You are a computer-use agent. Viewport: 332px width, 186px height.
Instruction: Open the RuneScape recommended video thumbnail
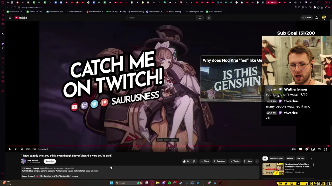click(273, 169)
